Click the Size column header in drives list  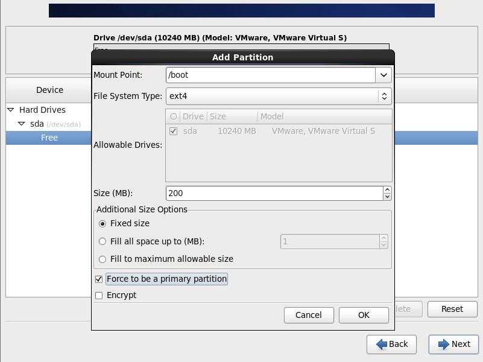(x=233, y=116)
